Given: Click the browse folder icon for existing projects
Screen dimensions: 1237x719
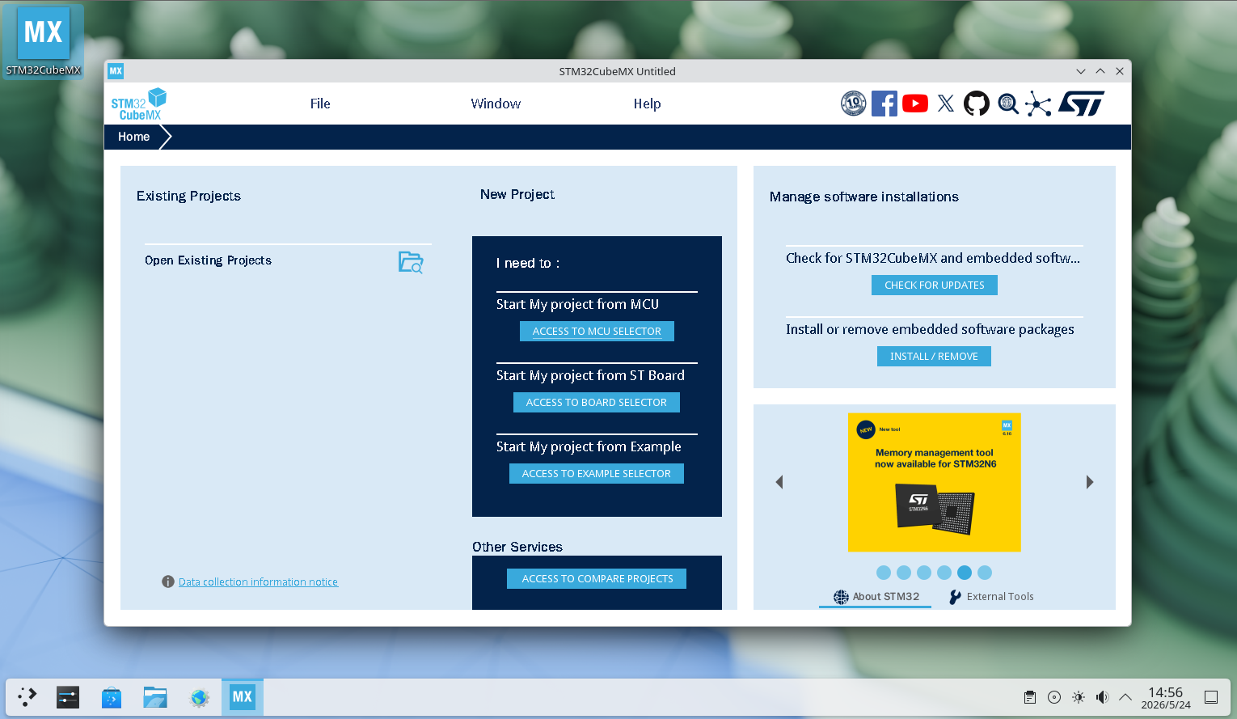Looking at the screenshot, I should tap(411, 262).
